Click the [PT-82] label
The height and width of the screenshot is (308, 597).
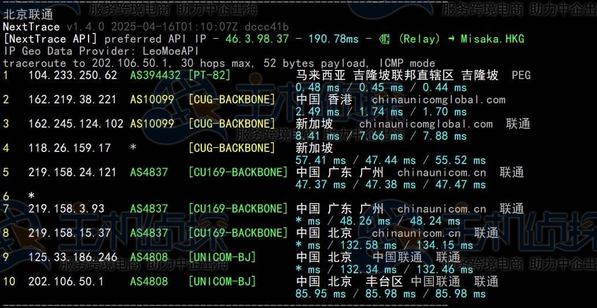[209, 75]
